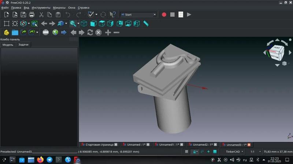The image size is (293, 164).
Task: Click the navigation cube FRONT face
Action: point(277,48)
